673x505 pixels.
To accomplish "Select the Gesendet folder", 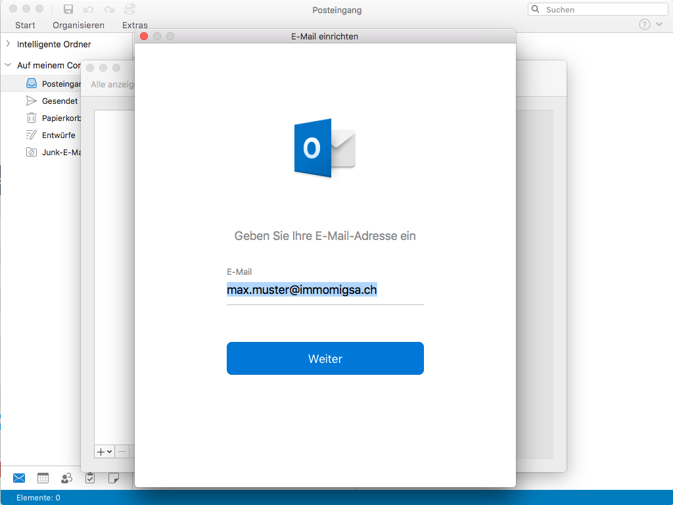I will (41, 101).
